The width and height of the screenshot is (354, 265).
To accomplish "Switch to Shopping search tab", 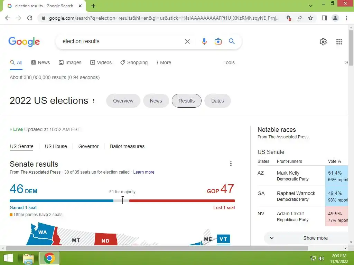I will pyautogui.click(x=134, y=62).
